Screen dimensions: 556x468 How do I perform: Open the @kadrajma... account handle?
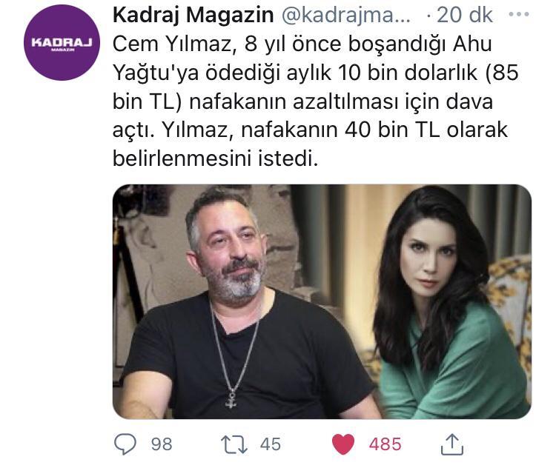point(345,16)
